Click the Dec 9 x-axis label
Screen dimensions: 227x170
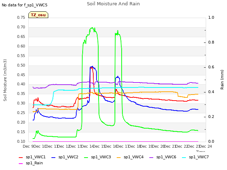point(28,146)
